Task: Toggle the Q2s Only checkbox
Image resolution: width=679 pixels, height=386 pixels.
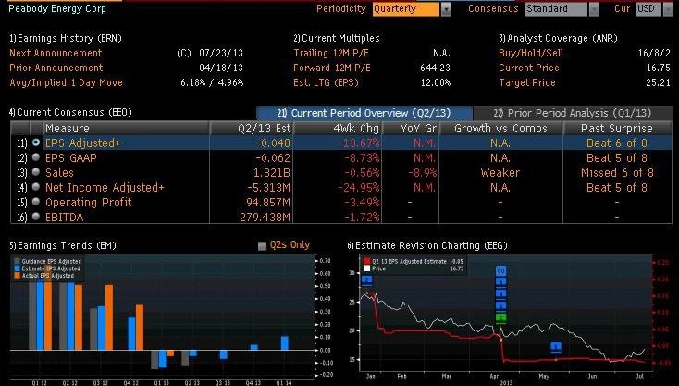Action: point(262,246)
